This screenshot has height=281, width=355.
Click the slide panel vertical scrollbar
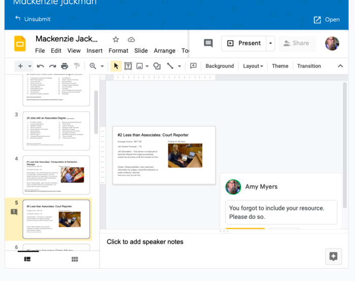point(96,113)
